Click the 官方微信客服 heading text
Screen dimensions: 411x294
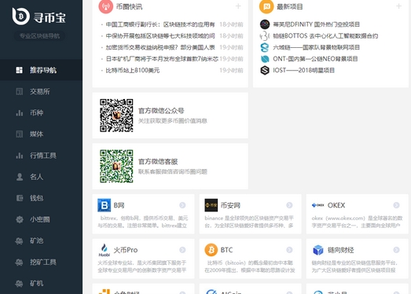tap(158, 162)
